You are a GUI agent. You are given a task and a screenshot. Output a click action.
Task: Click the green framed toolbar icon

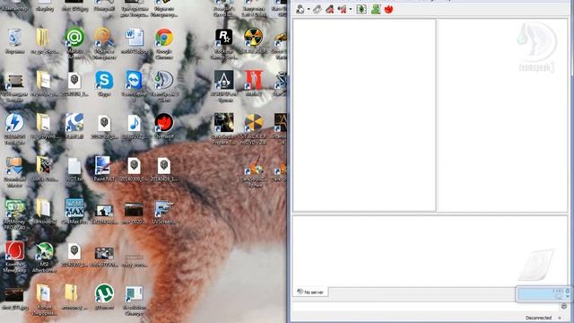click(361, 9)
